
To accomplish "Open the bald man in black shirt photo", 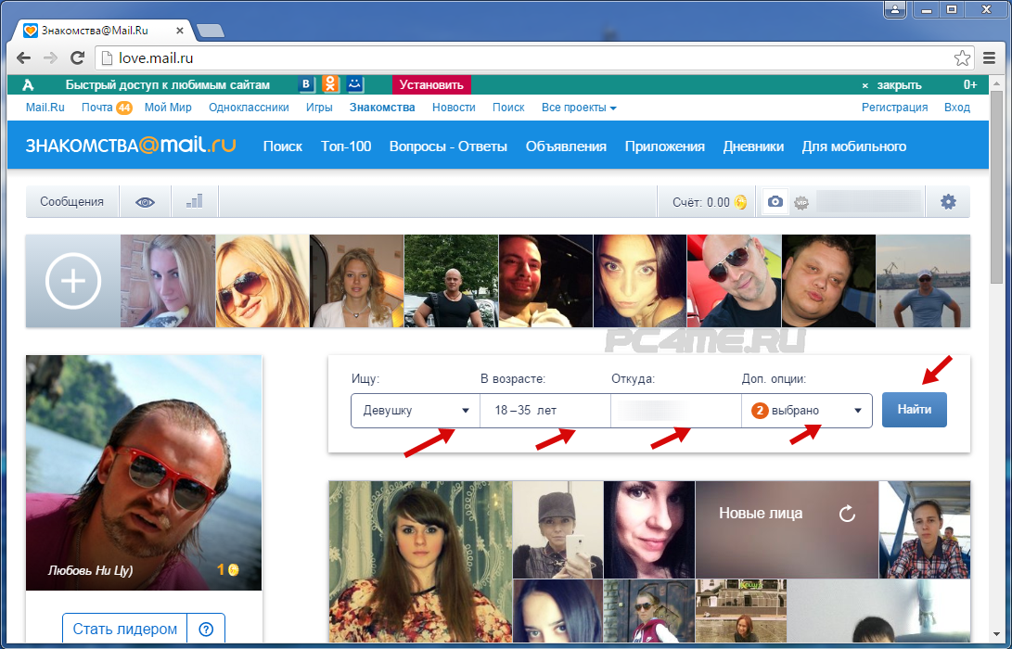I will coord(451,281).
